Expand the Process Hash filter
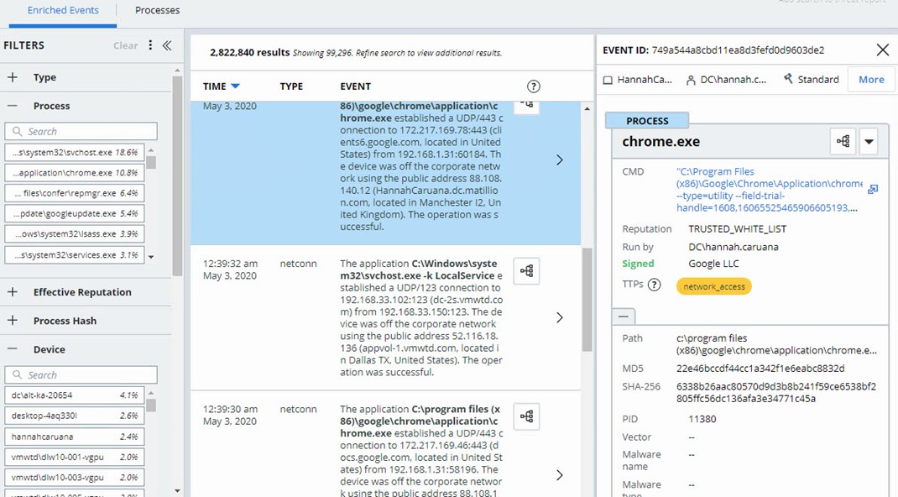The image size is (898, 497). coord(13,321)
